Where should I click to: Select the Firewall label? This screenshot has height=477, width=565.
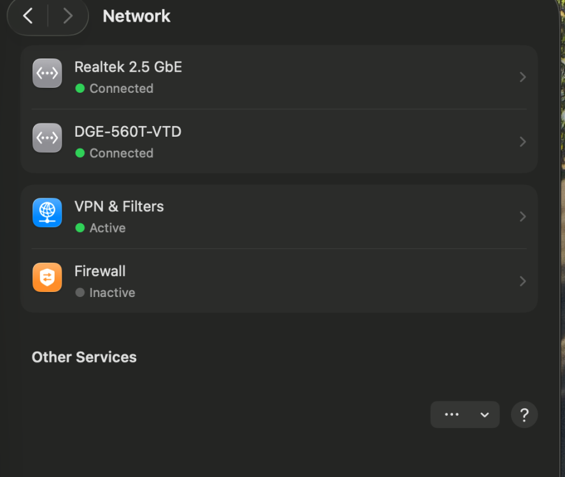[100, 271]
